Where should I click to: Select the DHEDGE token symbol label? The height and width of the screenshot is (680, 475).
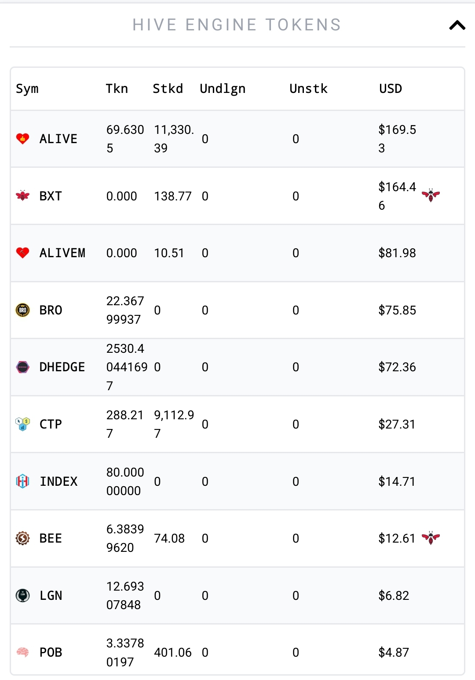click(62, 367)
